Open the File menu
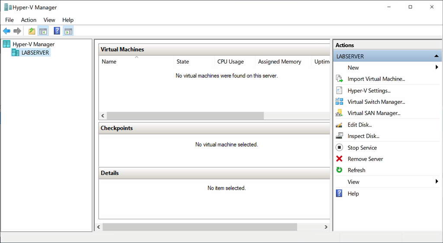The image size is (443, 243). pyautogui.click(x=10, y=20)
